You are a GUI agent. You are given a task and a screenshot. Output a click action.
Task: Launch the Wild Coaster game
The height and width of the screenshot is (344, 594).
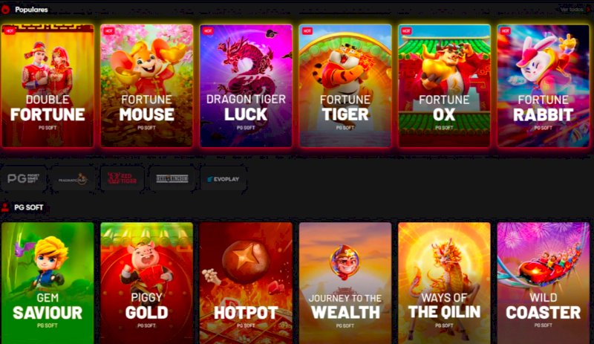544,283
